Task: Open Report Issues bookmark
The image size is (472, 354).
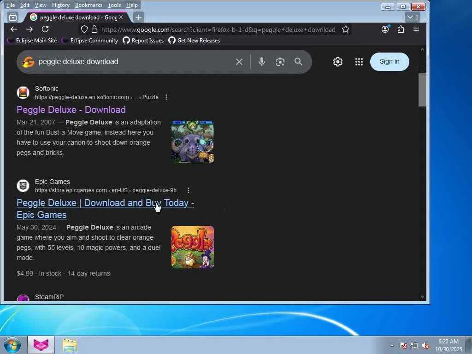Action: [143, 41]
